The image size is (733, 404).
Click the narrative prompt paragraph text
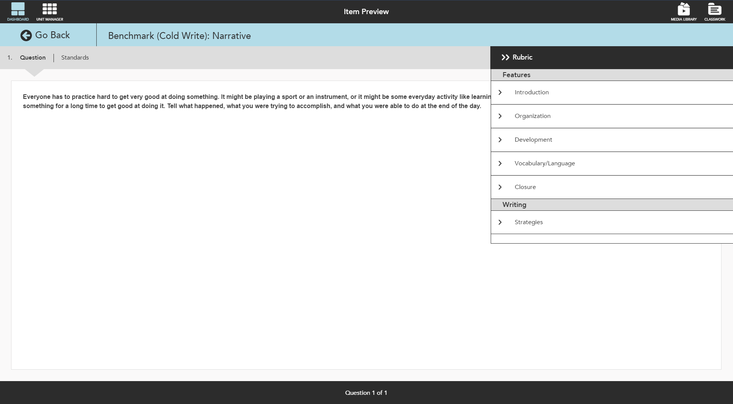pyautogui.click(x=256, y=102)
